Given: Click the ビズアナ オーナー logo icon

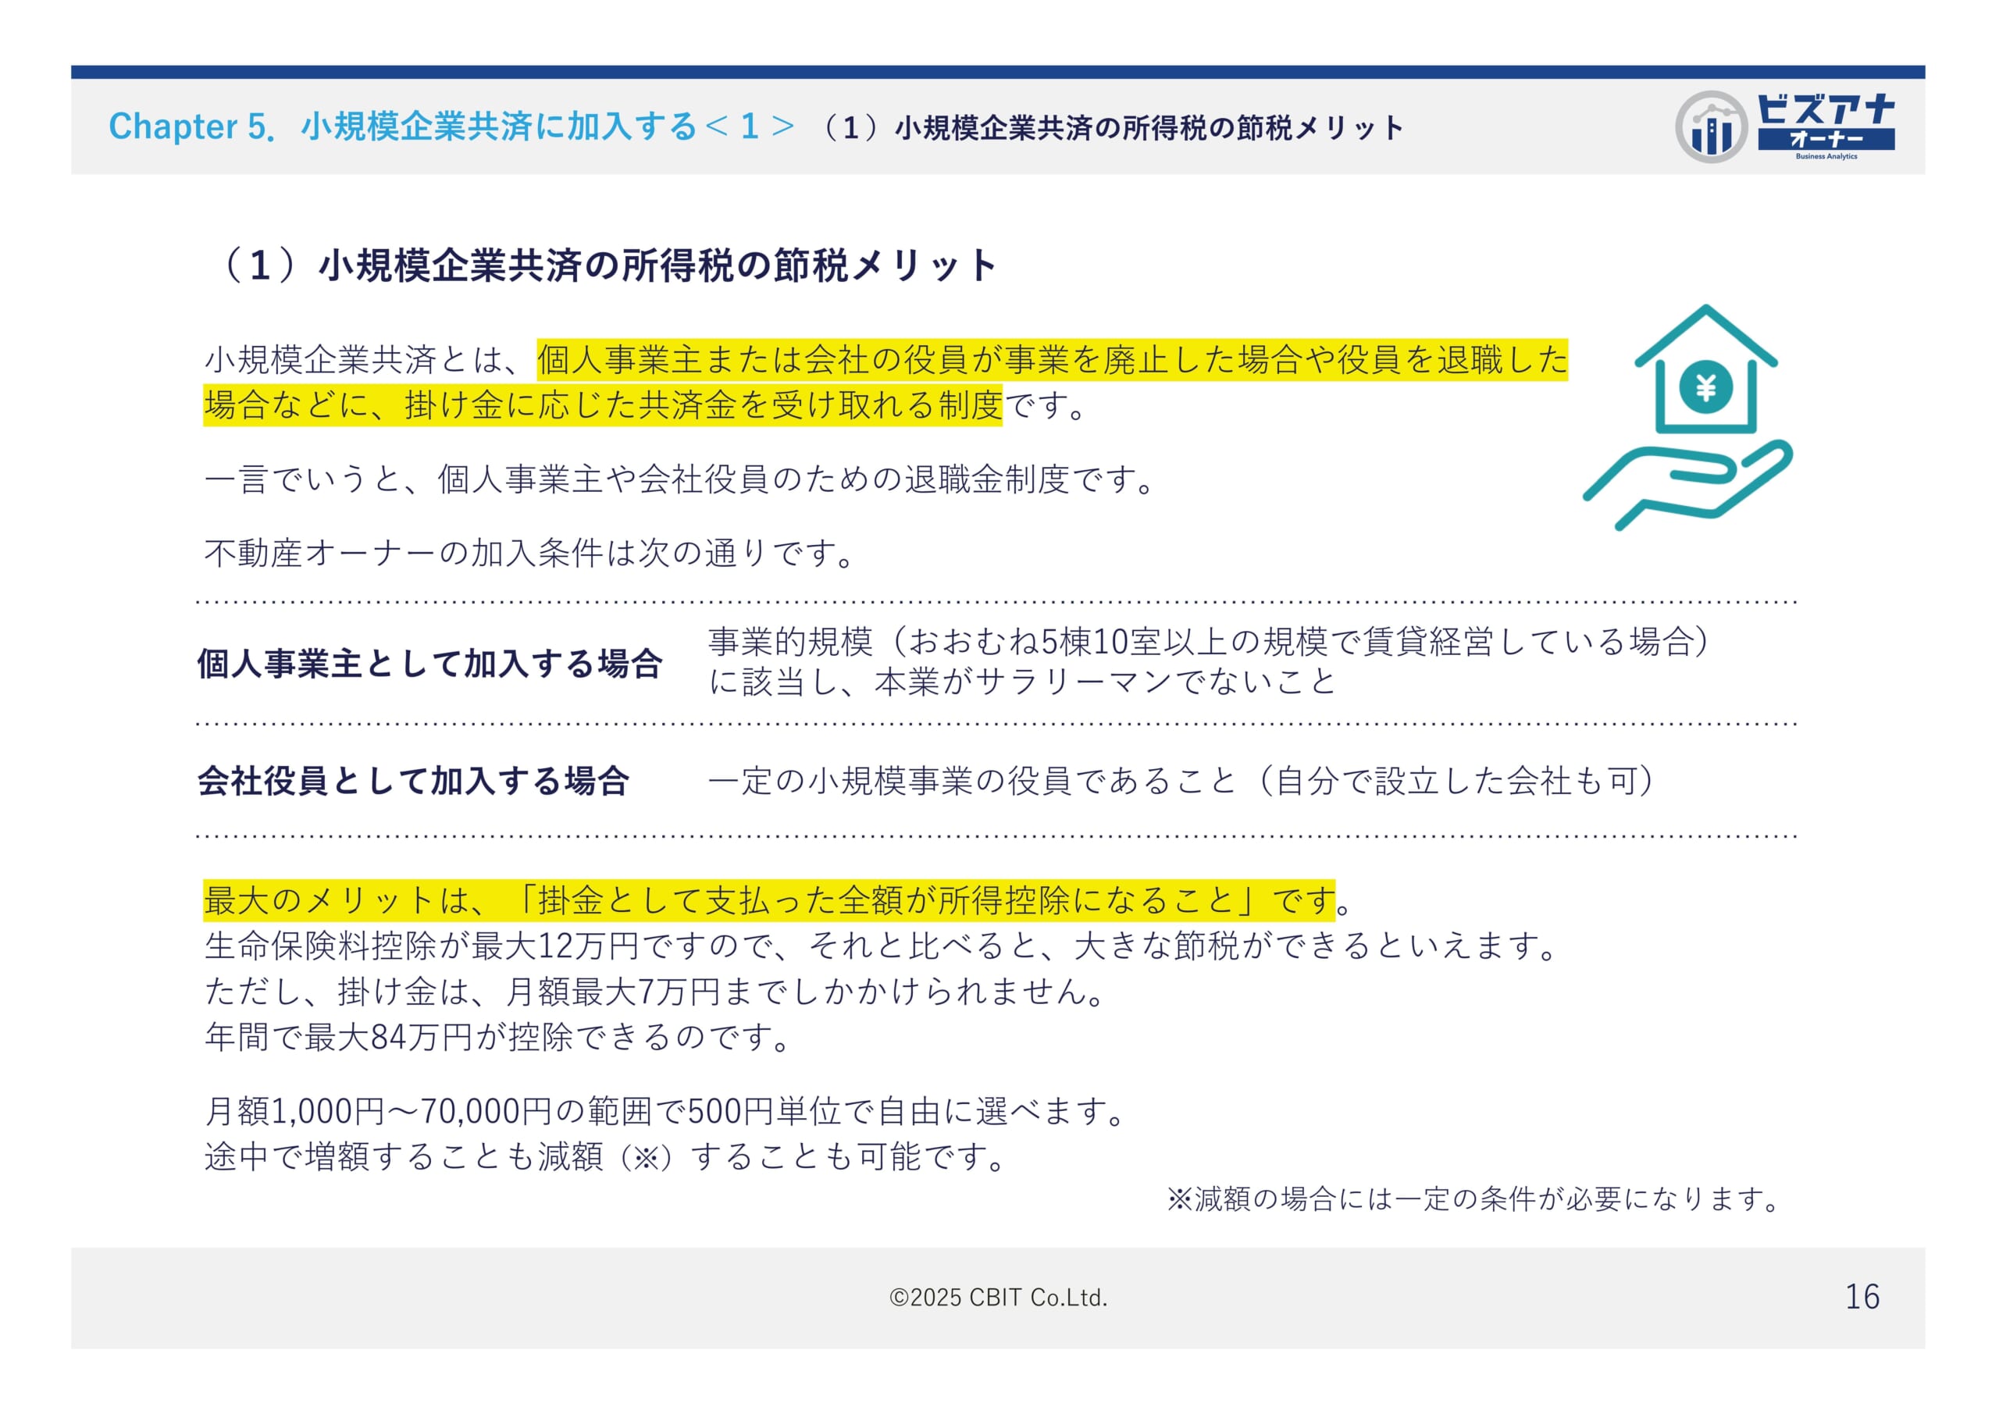Looking at the screenshot, I should point(1825,126).
